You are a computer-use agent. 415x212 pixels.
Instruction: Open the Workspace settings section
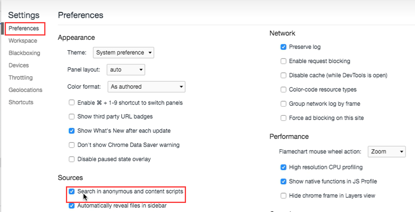(x=23, y=41)
